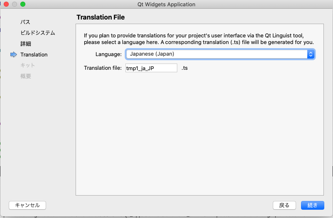Select the greyed キット step in the sidebar

click(27, 65)
